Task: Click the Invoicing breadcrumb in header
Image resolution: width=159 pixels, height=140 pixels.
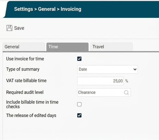Action: (71, 9)
